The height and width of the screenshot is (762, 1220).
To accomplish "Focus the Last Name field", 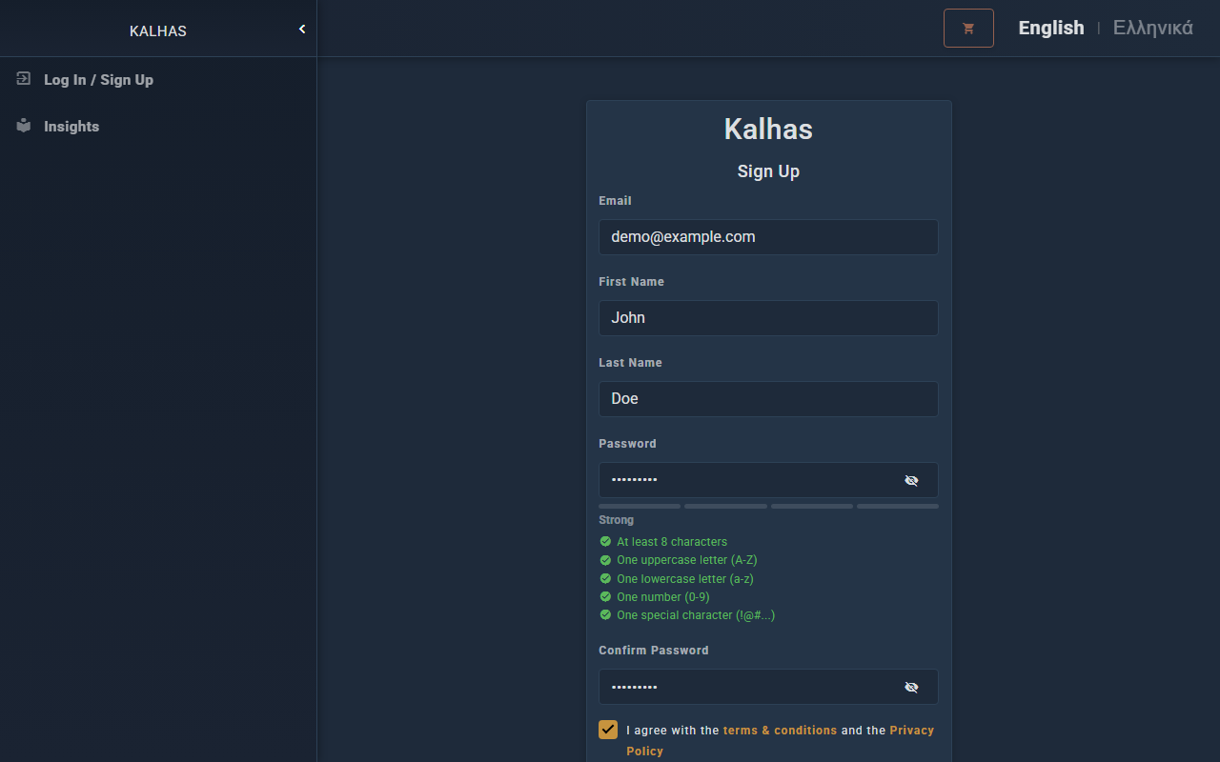I will 768,399.
